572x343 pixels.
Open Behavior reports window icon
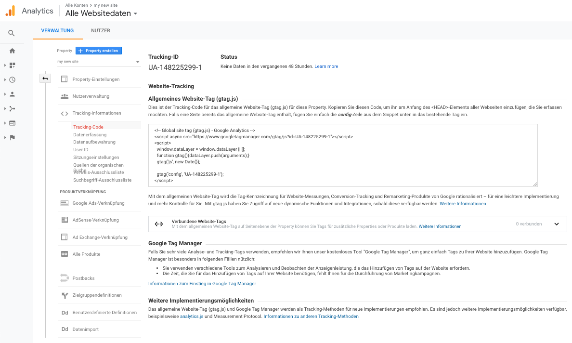(12, 123)
